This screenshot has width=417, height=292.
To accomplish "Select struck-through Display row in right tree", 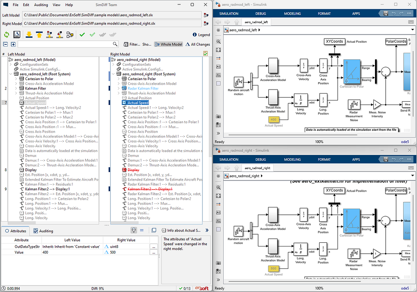I will coord(133,170).
